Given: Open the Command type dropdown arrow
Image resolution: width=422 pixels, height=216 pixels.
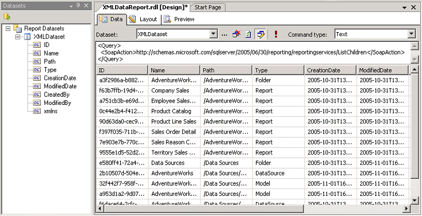Looking at the screenshot, I should pyautogui.click(x=411, y=34).
